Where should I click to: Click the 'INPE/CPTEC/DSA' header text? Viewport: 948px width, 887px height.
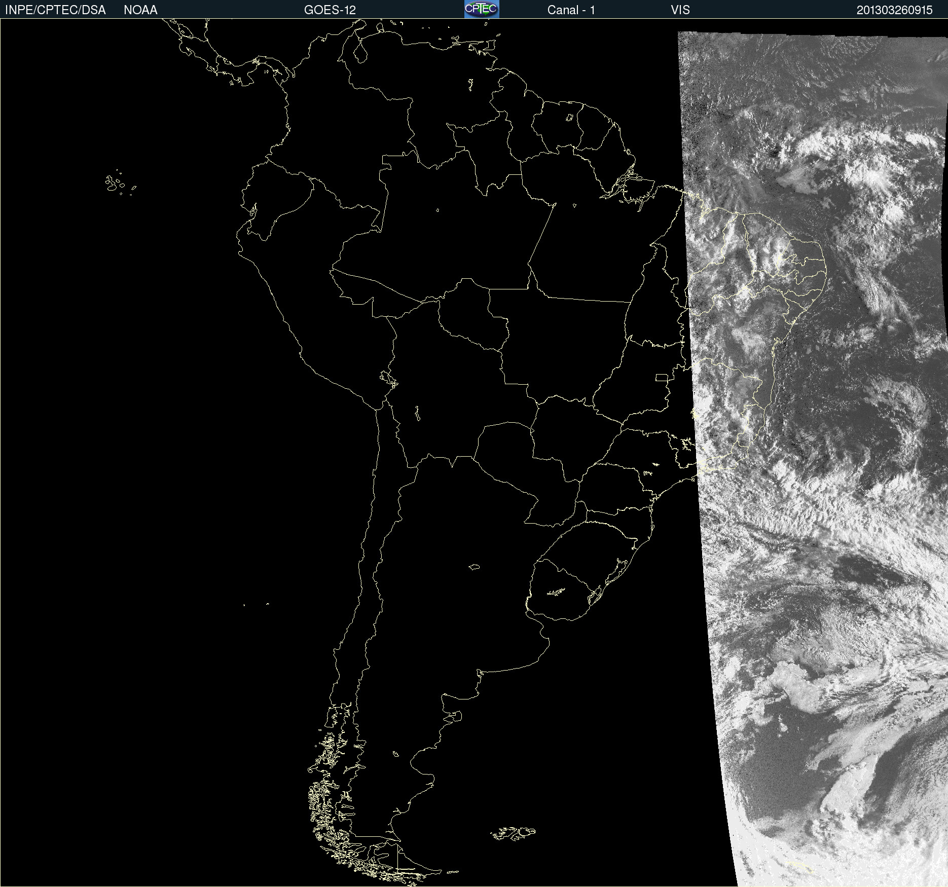coord(55,10)
